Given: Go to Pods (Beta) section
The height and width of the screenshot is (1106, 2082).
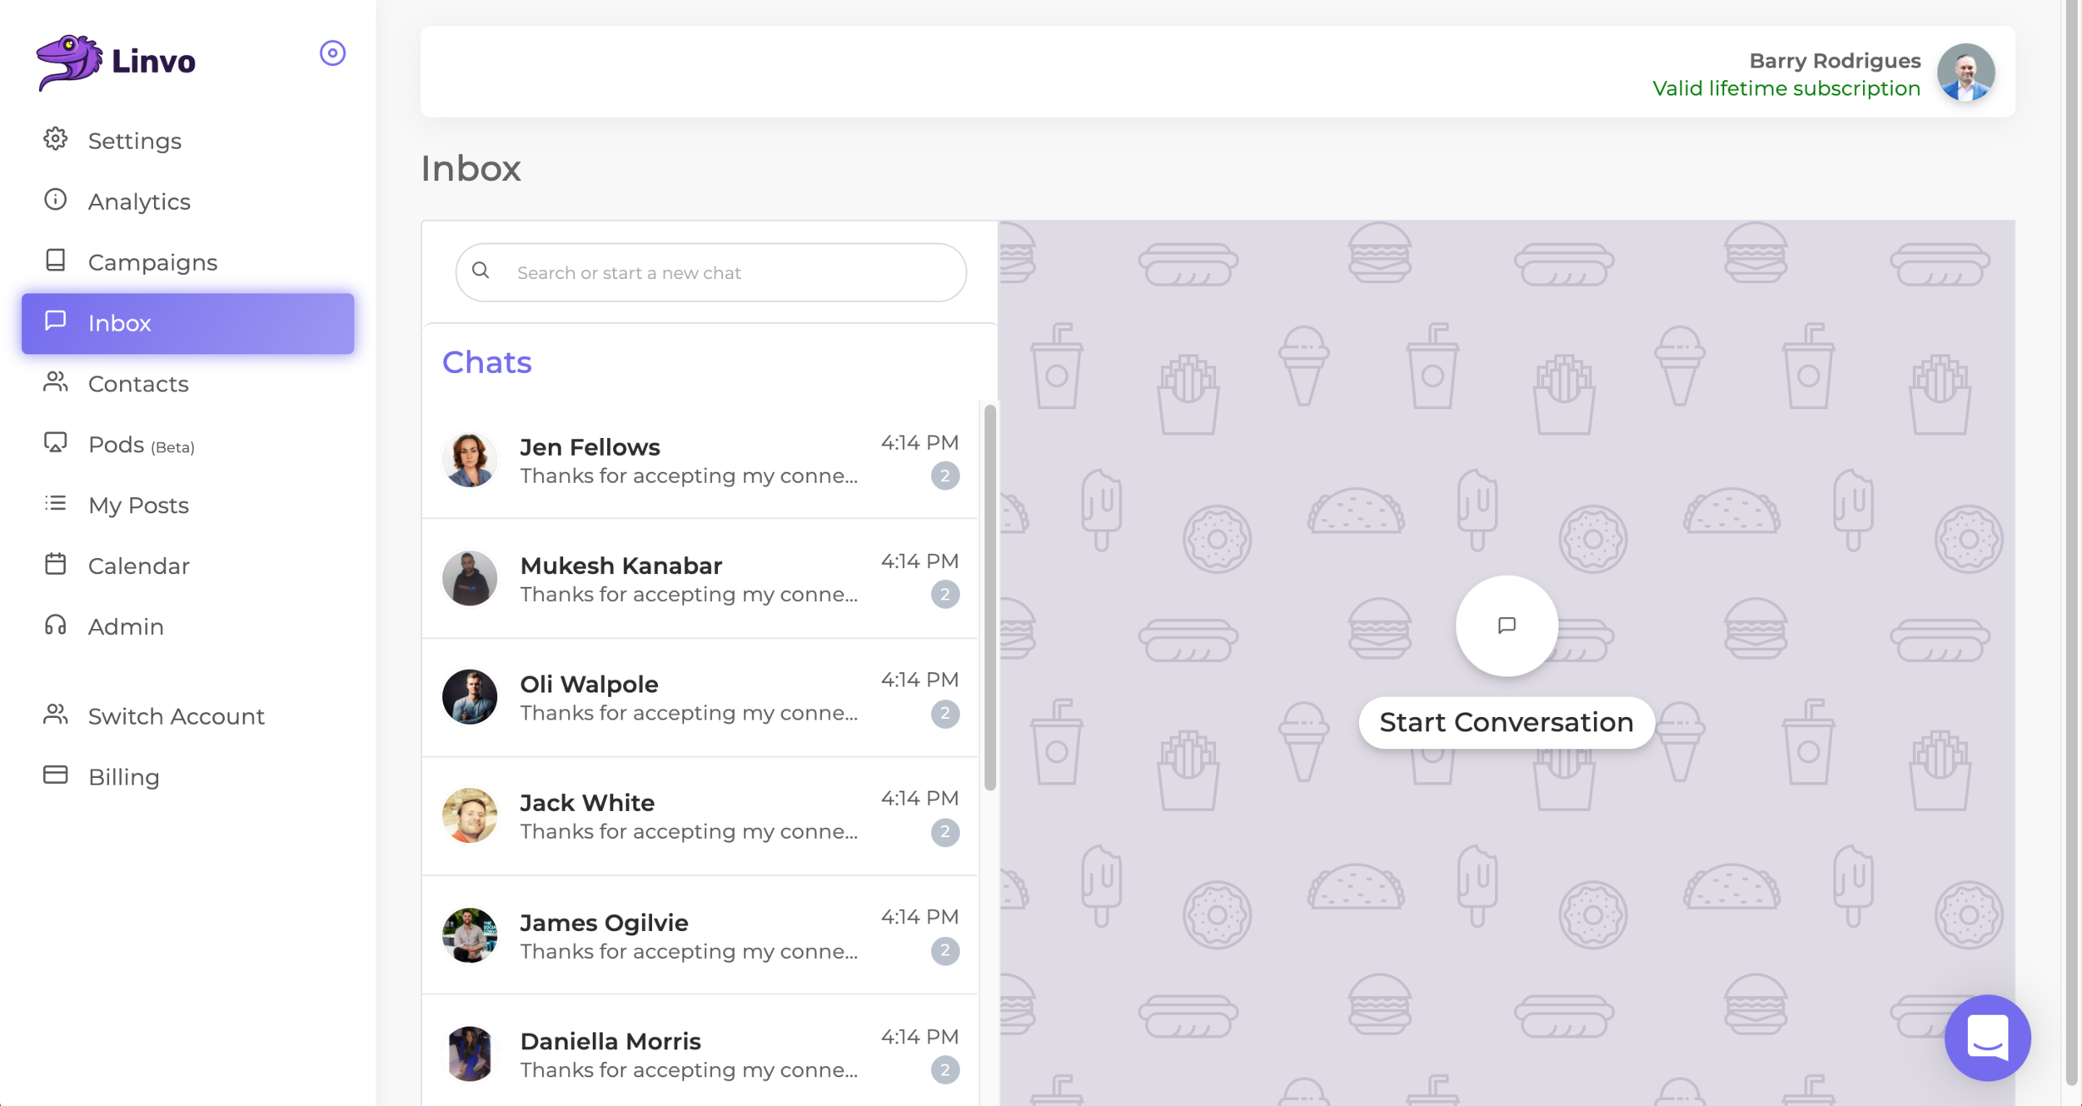Looking at the screenshot, I should point(141,445).
